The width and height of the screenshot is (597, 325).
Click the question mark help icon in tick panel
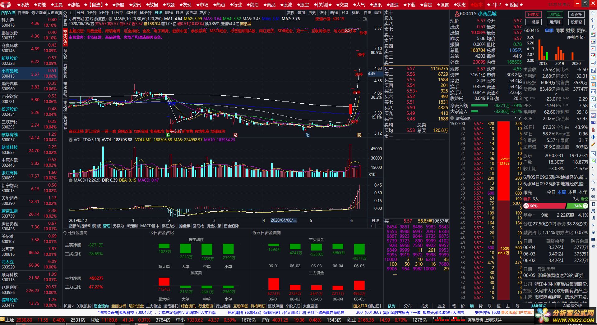[519, 118]
